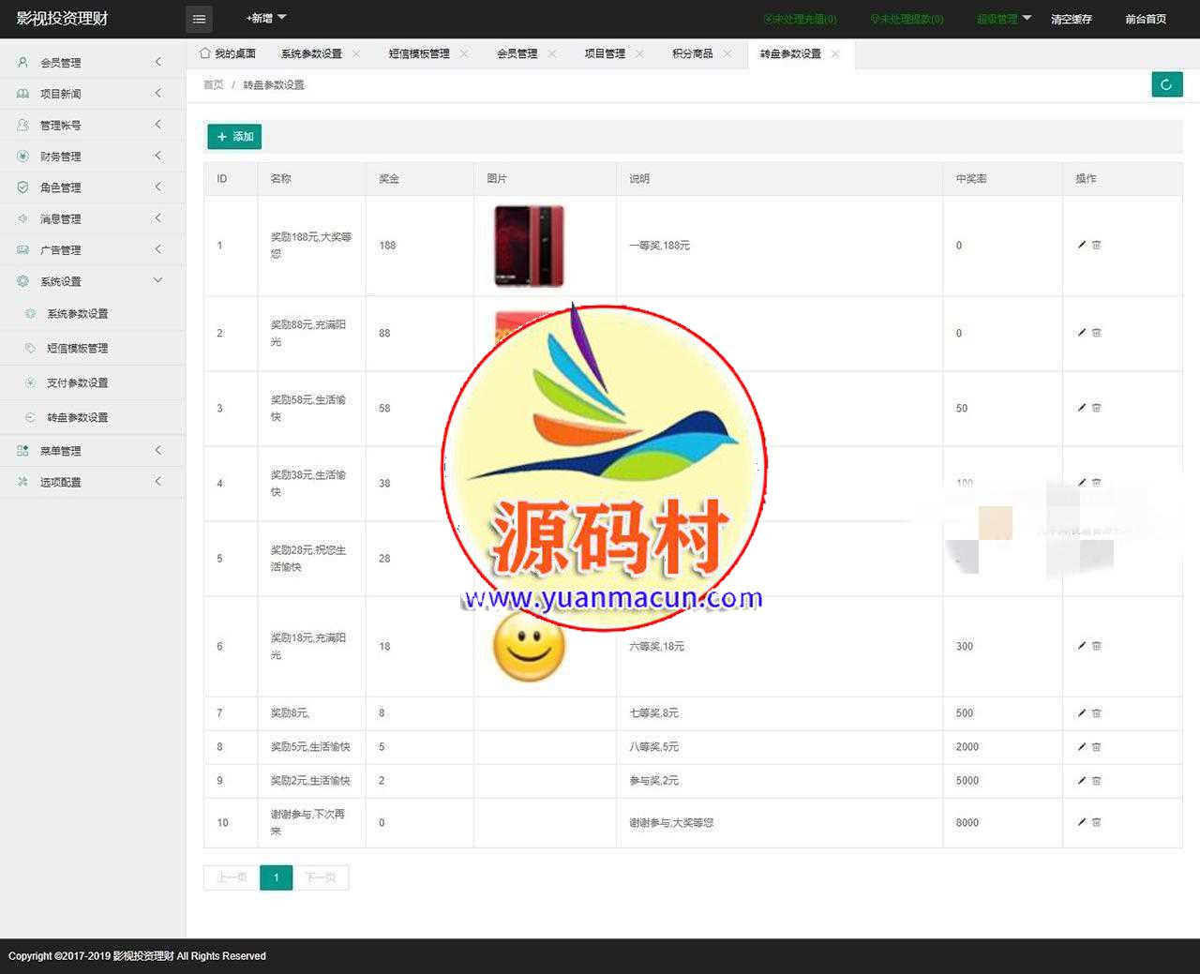Screen dimensions: 1200x974
Task: Open the +新增 dropdown menu
Action: [265, 19]
